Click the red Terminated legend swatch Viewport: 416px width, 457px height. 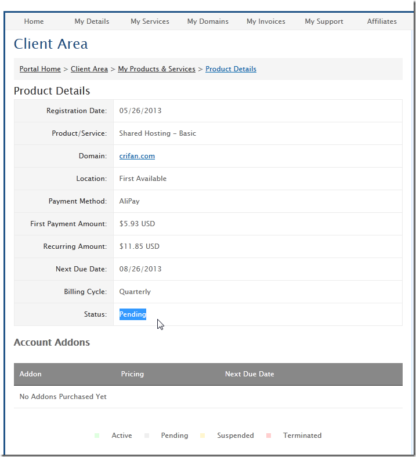click(x=269, y=436)
